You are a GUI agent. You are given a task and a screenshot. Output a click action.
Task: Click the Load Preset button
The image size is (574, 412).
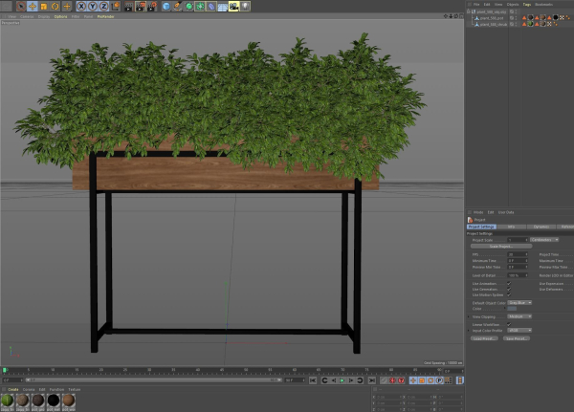tap(484, 338)
